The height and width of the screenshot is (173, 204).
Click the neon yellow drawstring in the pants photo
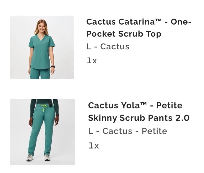(x=44, y=108)
